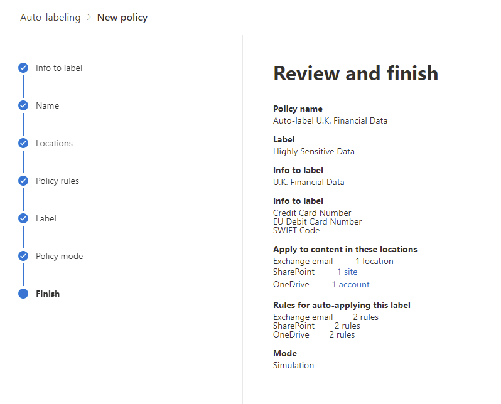This screenshot has width=501, height=404.
Task: Click the Policy mode step checkmark icon
Action: click(23, 256)
